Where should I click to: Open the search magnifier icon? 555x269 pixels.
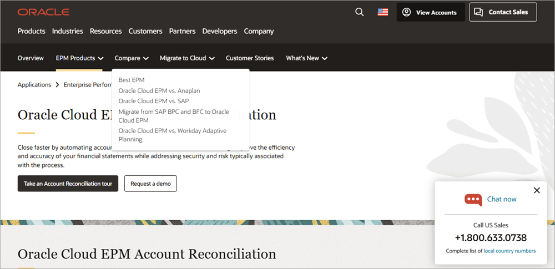(x=359, y=12)
